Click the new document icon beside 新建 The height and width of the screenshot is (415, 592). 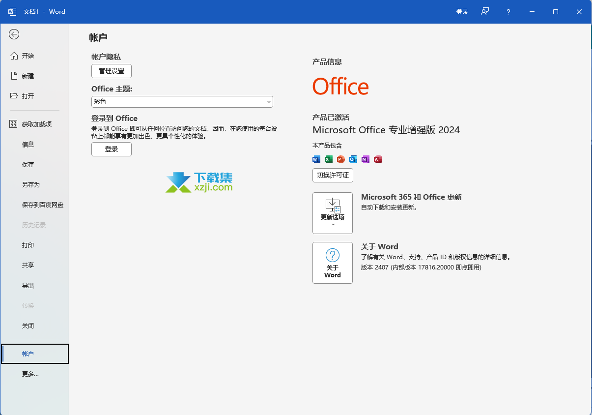point(14,76)
